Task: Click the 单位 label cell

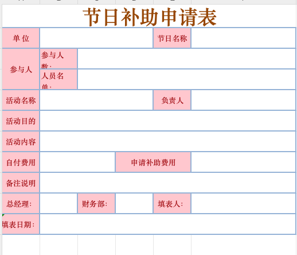Action: pyautogui.click(x=21, y=38)
